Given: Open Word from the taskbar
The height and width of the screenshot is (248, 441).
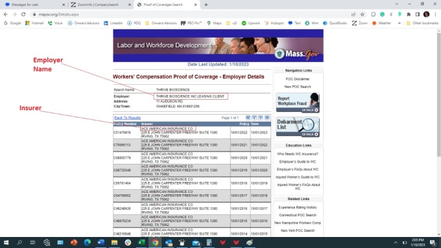Looking at the screenshot, I should pos(101,243).
